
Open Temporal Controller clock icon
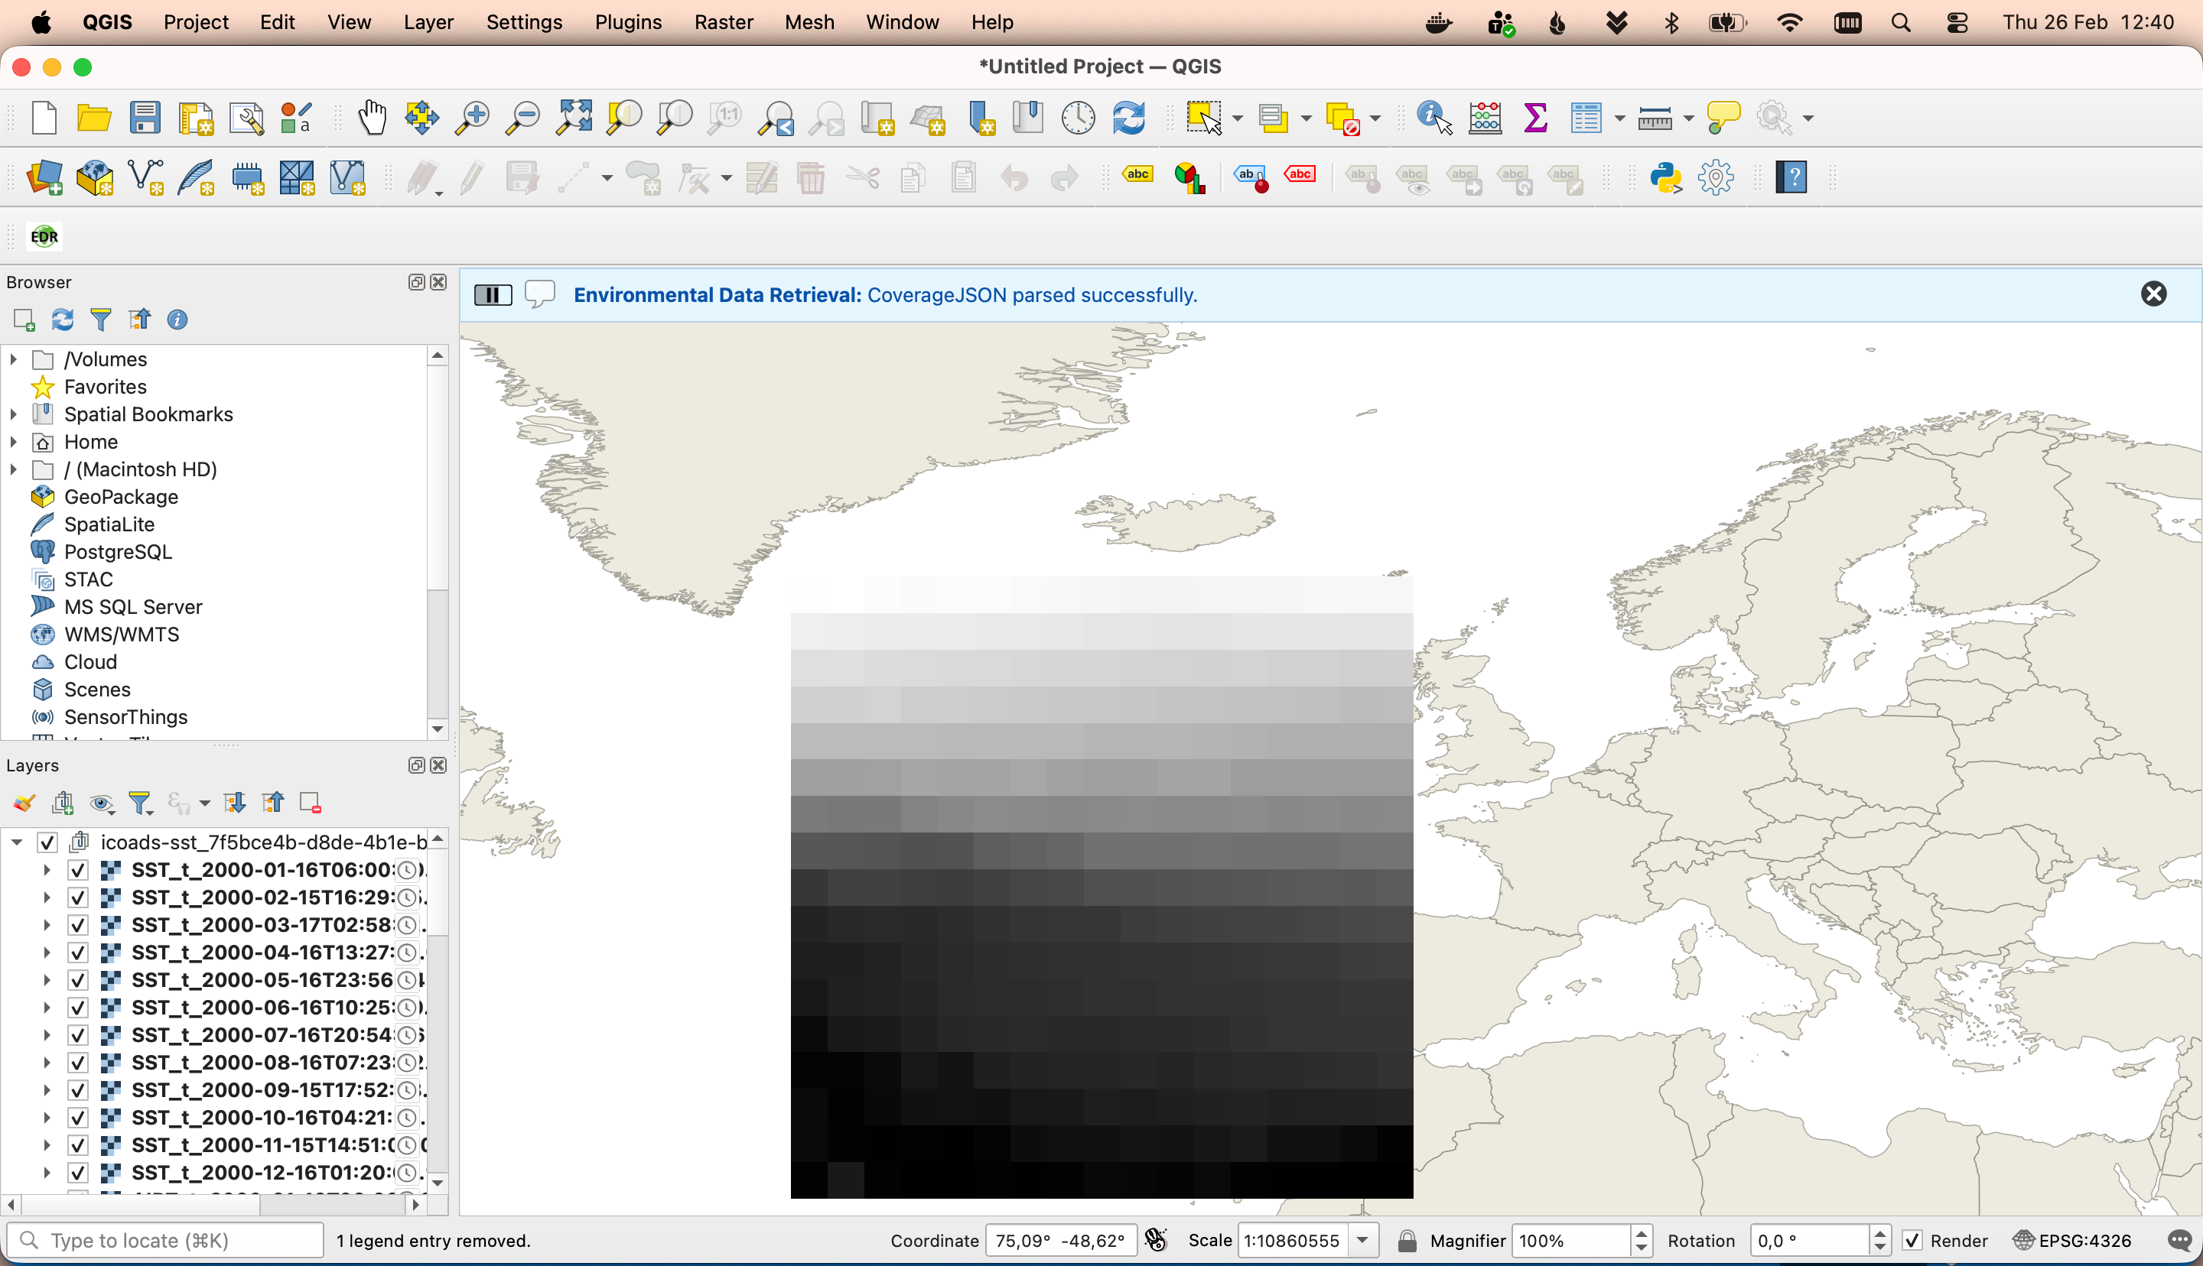point(1078,118)
